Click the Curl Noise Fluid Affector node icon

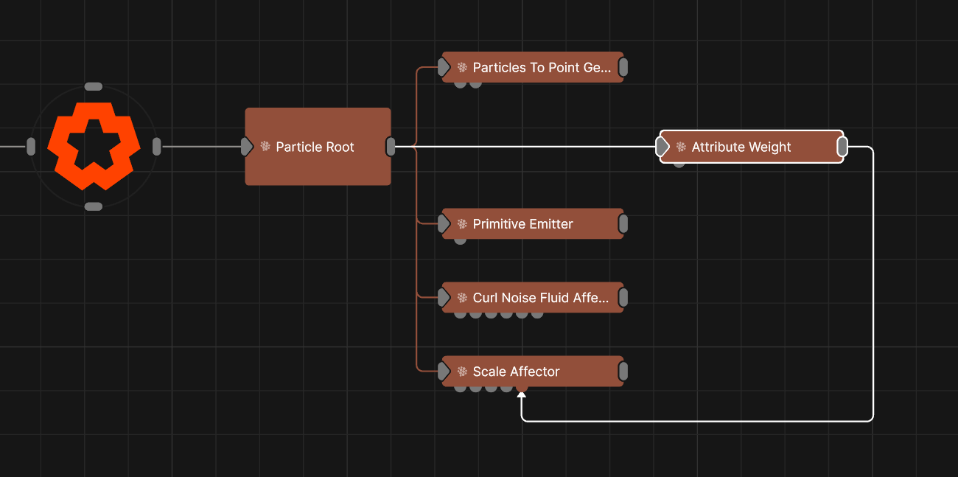coord(462,298)
